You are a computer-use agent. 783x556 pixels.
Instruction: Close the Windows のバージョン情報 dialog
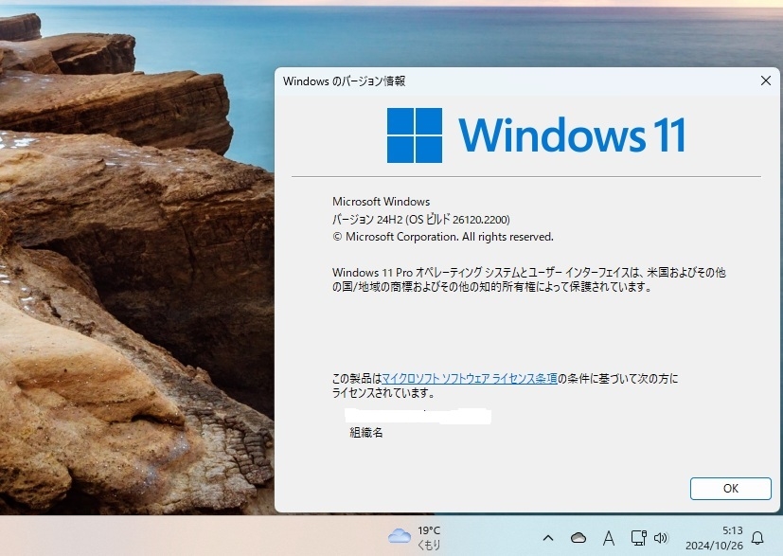pyautogui.click(x=766, y=81)
